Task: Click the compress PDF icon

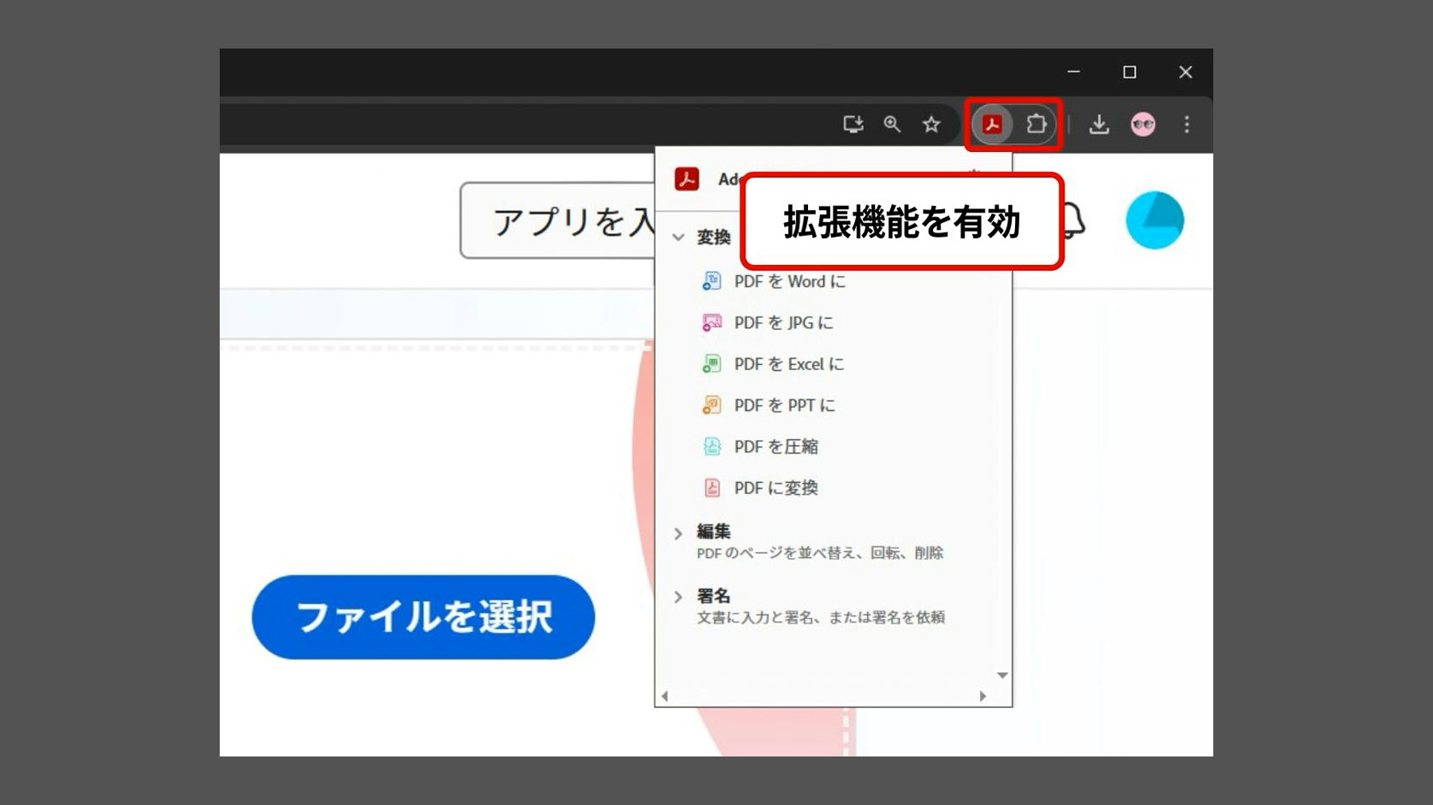Action: 712,446
